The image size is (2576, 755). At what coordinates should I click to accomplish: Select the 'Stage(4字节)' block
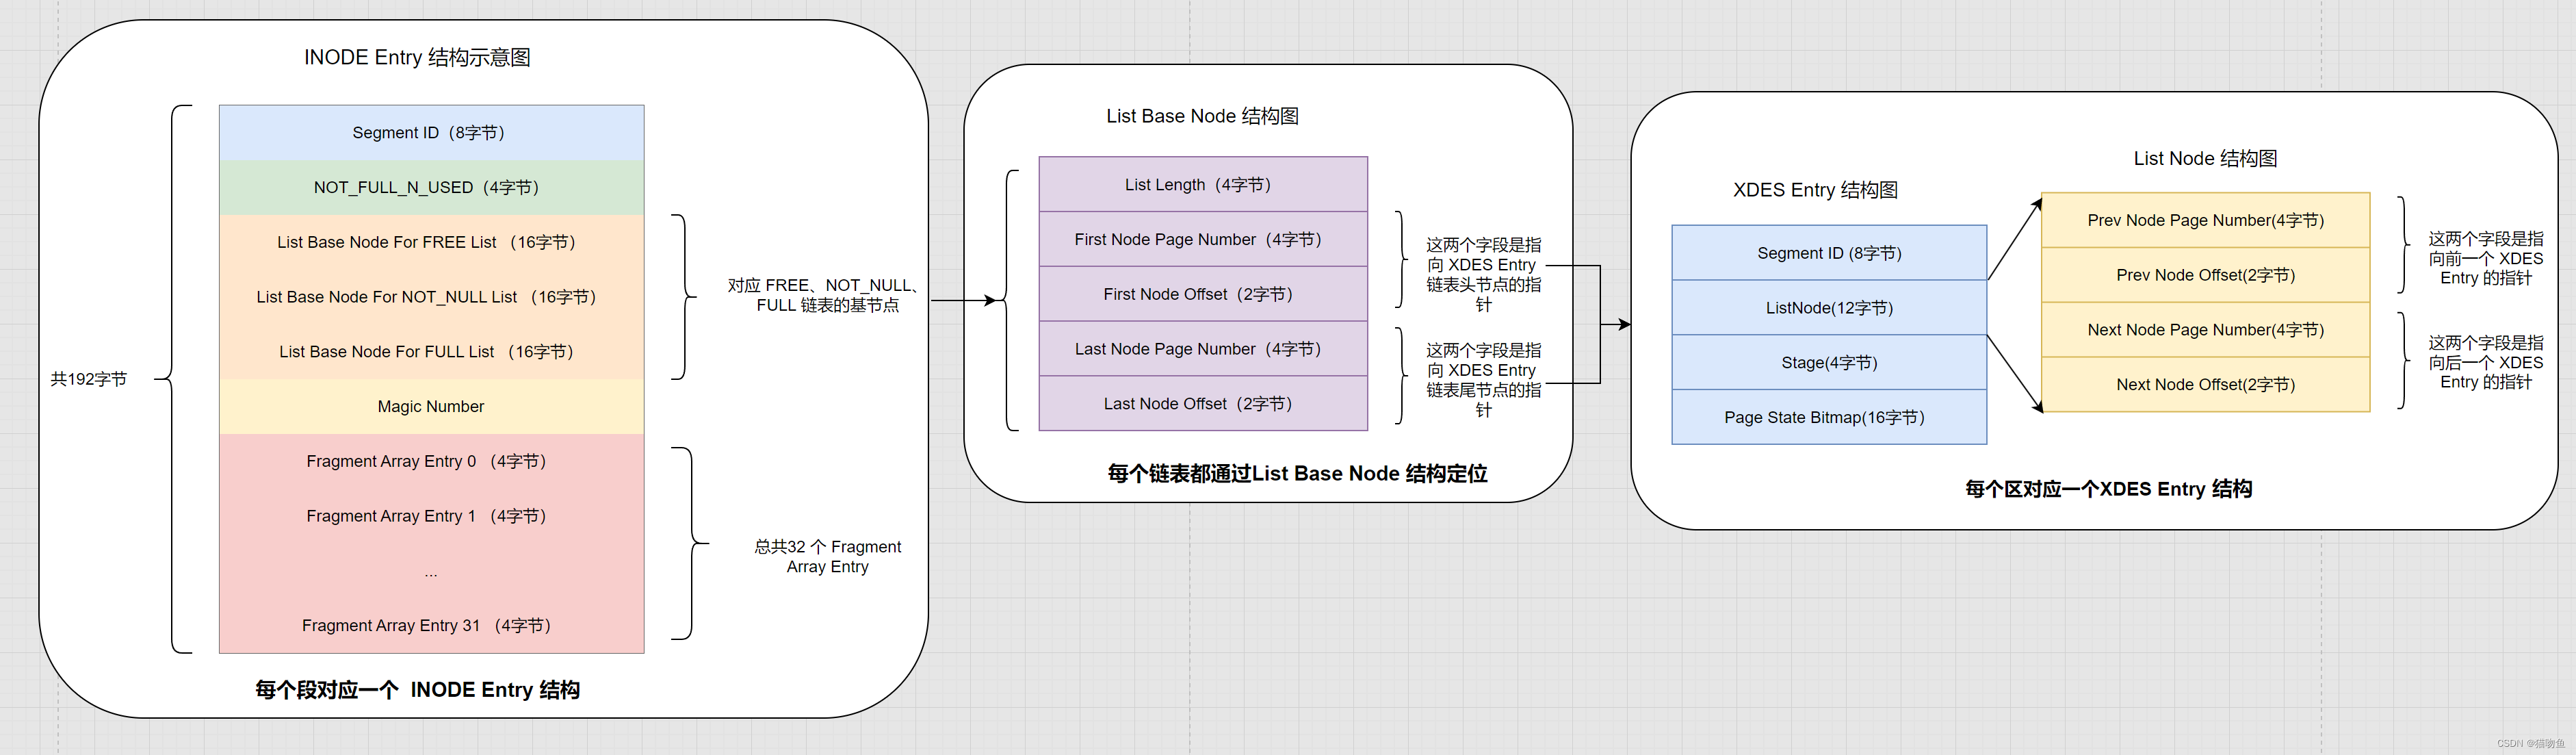(x=1829, y=363)
